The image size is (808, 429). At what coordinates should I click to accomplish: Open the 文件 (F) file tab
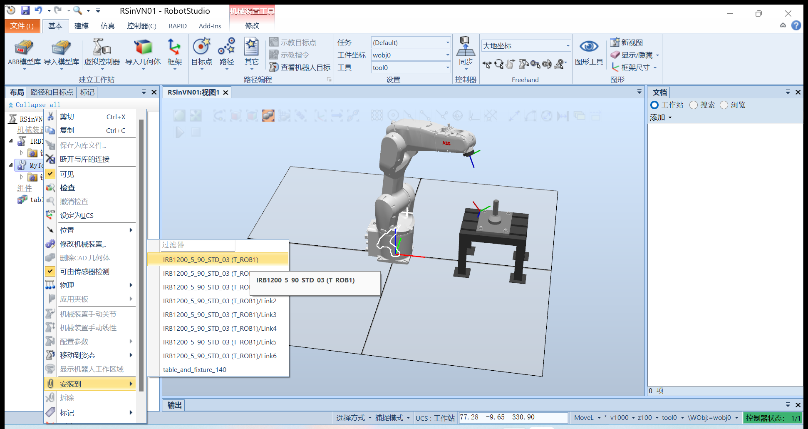tap(22, 26)
